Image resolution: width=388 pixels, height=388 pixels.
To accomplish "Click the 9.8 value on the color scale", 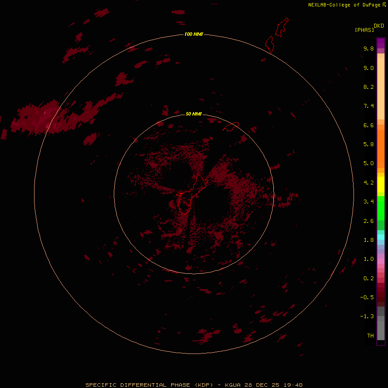I will point(369,48).
